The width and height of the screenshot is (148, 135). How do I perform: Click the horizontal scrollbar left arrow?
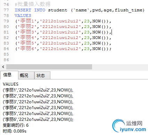click(x=3, y=67)
